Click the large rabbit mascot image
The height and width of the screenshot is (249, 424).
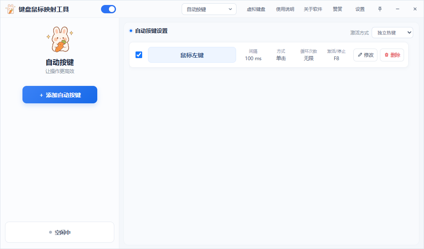tap(60, 39)
